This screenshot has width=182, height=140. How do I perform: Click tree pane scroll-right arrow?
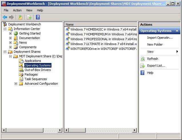60,130
